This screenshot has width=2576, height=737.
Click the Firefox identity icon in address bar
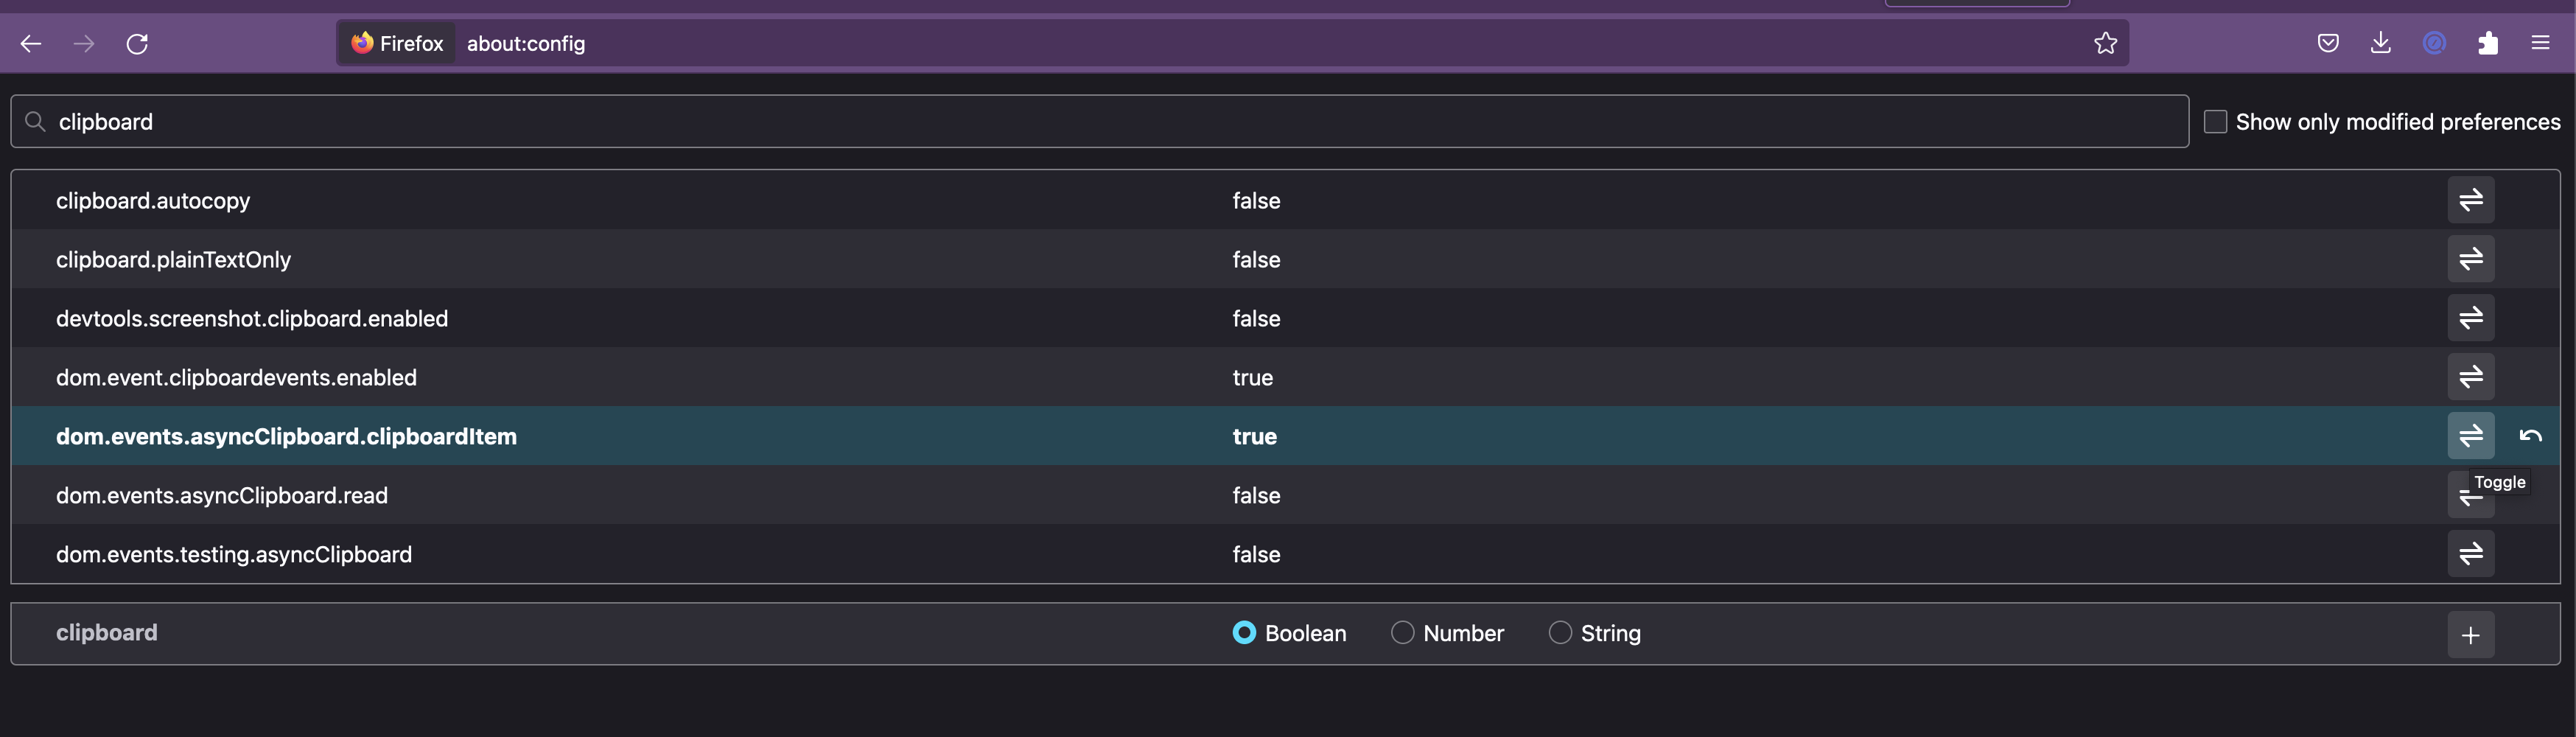point(398,43)
